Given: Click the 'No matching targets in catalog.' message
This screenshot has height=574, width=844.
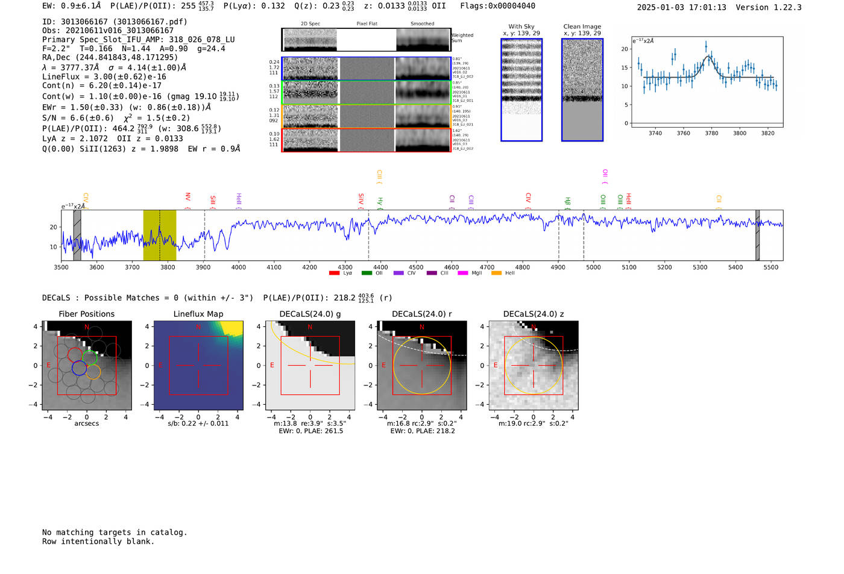Looking at the screenshot, I should point(115,532).
